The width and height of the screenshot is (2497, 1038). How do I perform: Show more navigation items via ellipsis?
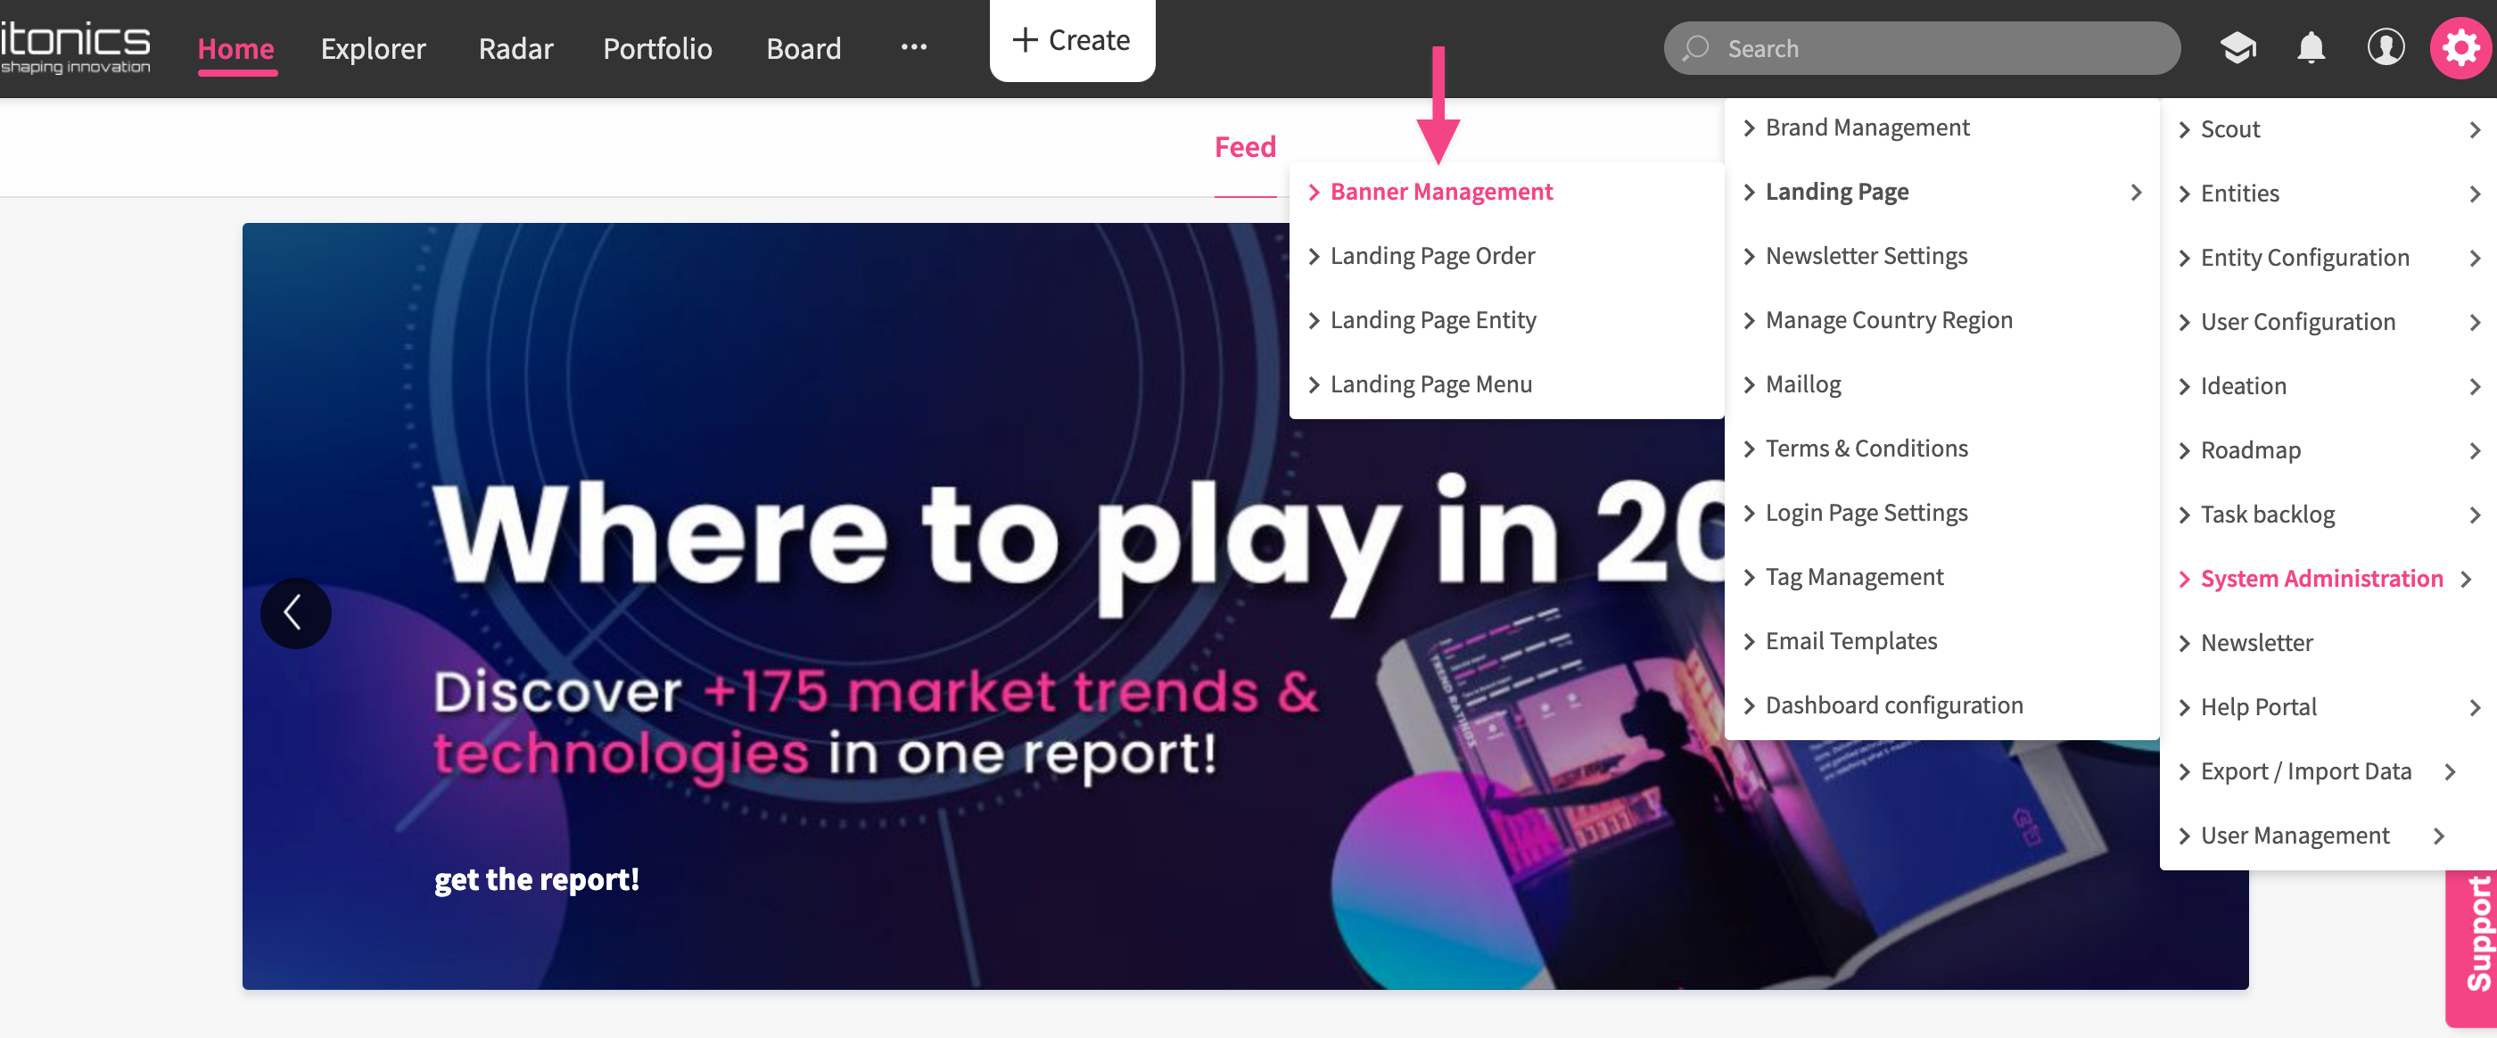[913, 47]
